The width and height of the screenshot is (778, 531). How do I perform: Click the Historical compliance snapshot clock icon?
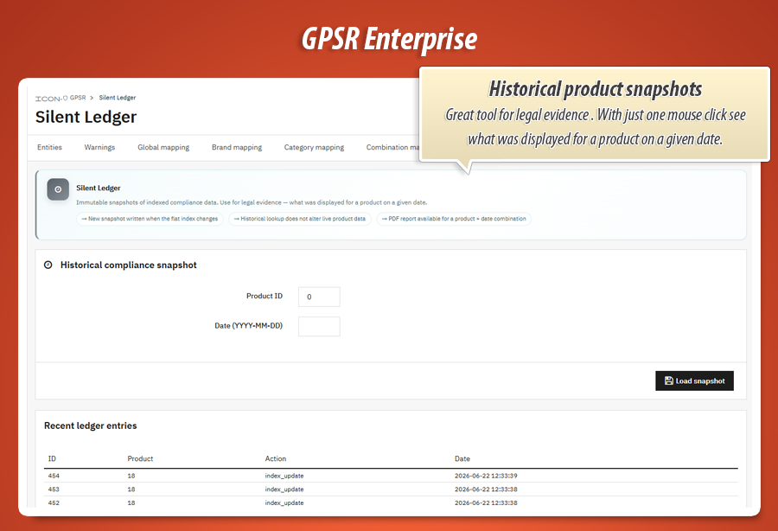pos(48,265)
